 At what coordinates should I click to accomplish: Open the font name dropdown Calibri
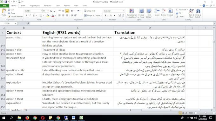(41, 11)
